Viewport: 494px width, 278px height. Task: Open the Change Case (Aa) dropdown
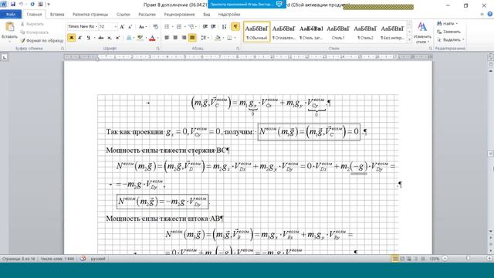click(142, 27)
